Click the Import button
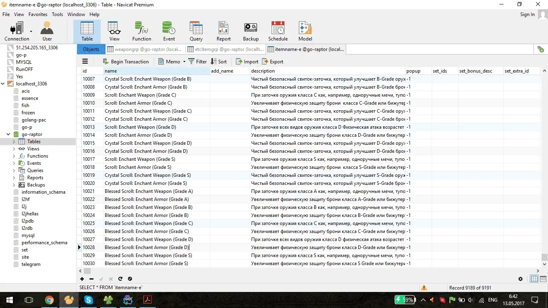548x308 pixels. point(247,62)
